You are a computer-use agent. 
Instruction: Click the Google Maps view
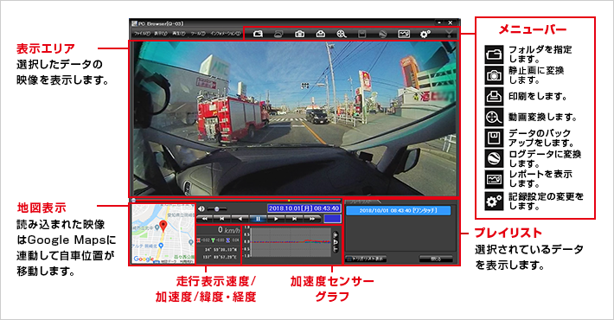pyautogui.click(x=163, y=234)
